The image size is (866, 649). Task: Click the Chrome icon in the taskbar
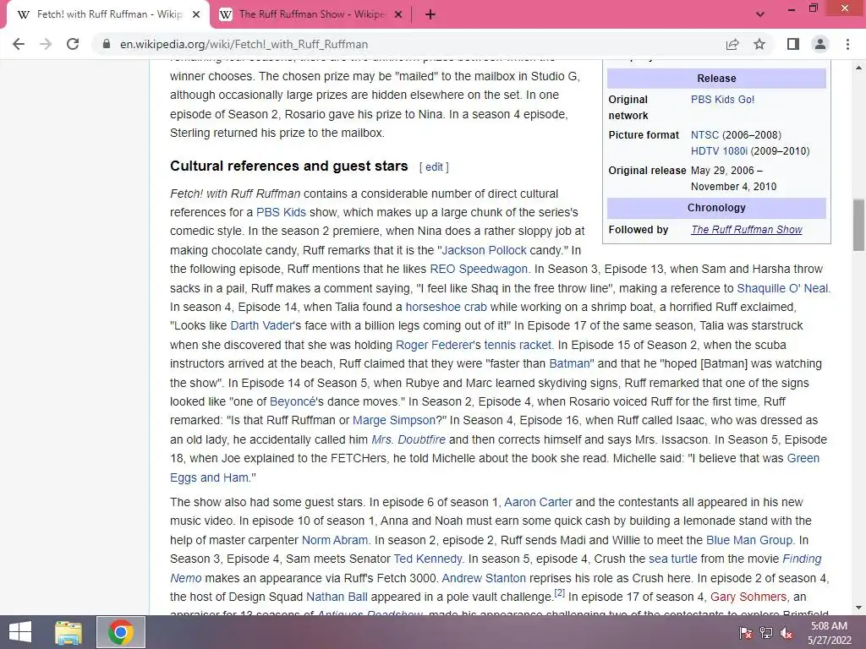[x=121, y=632]
